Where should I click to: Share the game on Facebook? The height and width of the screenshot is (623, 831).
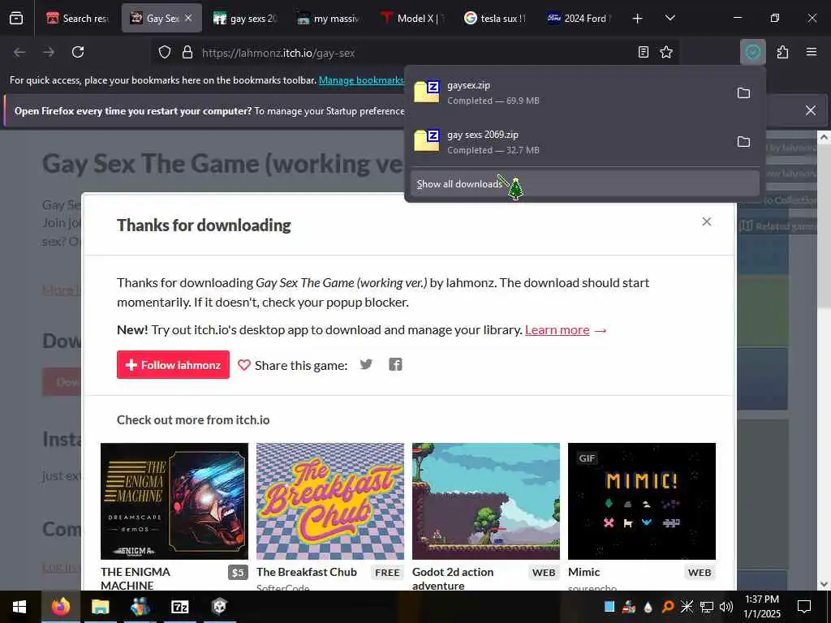pyautogui.click(x=395, y=364)
